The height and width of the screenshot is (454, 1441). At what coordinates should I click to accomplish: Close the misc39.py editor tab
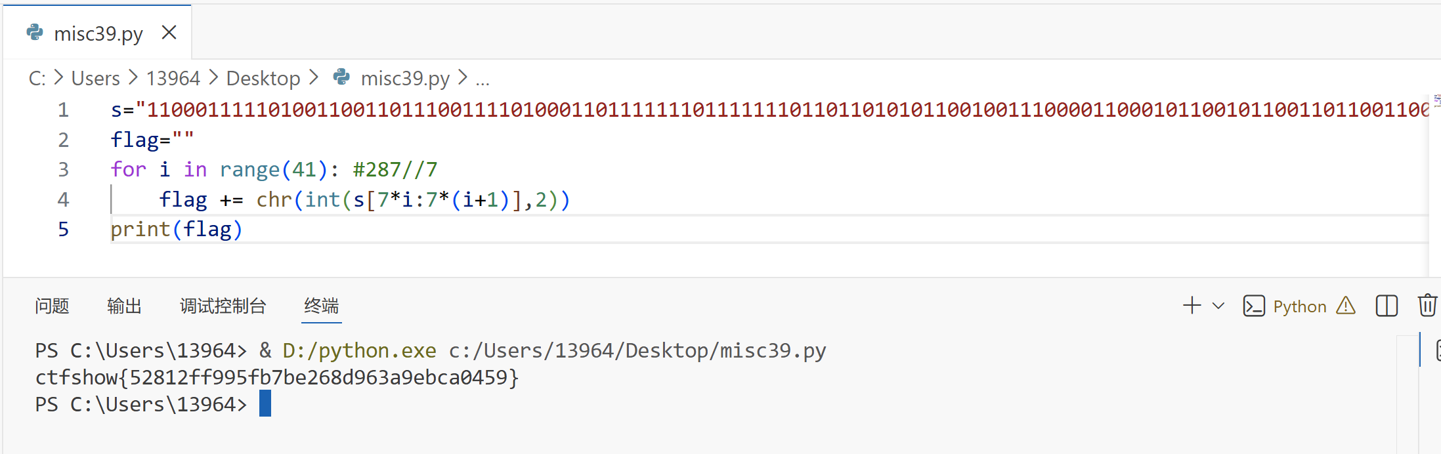click(x=169, y=32)
